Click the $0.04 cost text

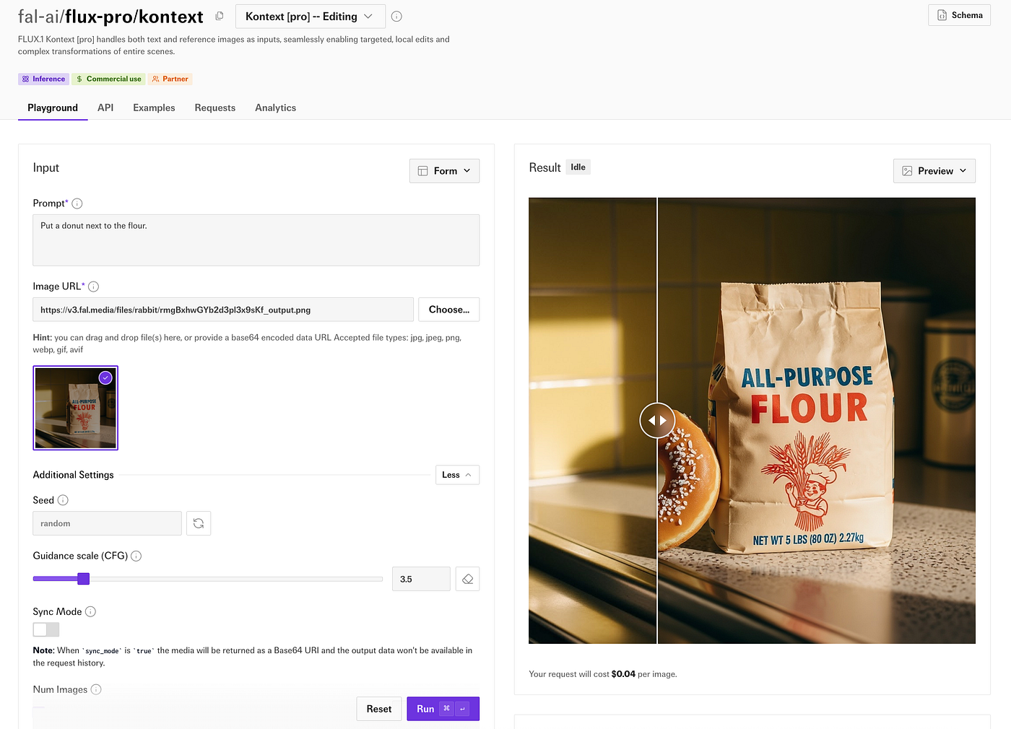click(623, 674)
